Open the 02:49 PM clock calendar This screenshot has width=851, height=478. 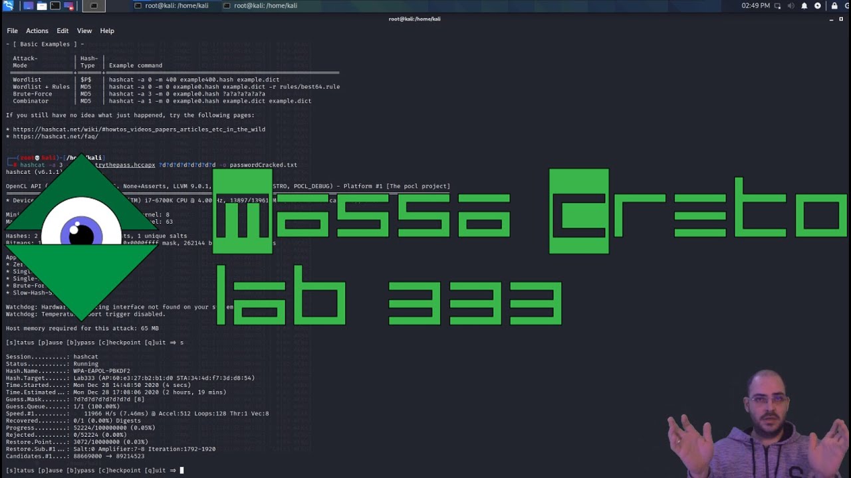point(755,6)
